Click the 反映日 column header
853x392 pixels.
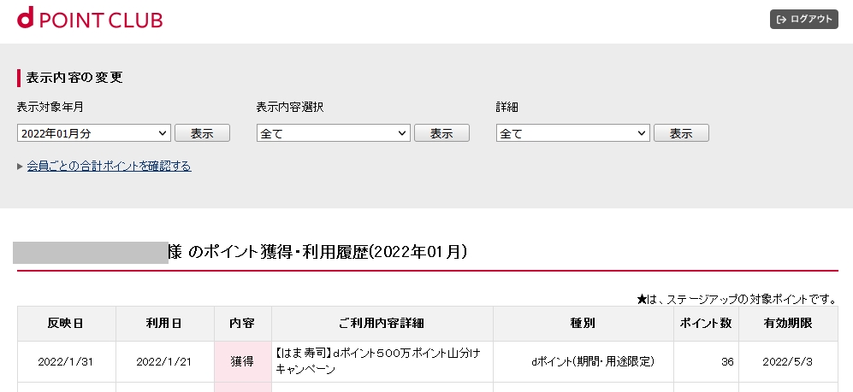[66, 324]
